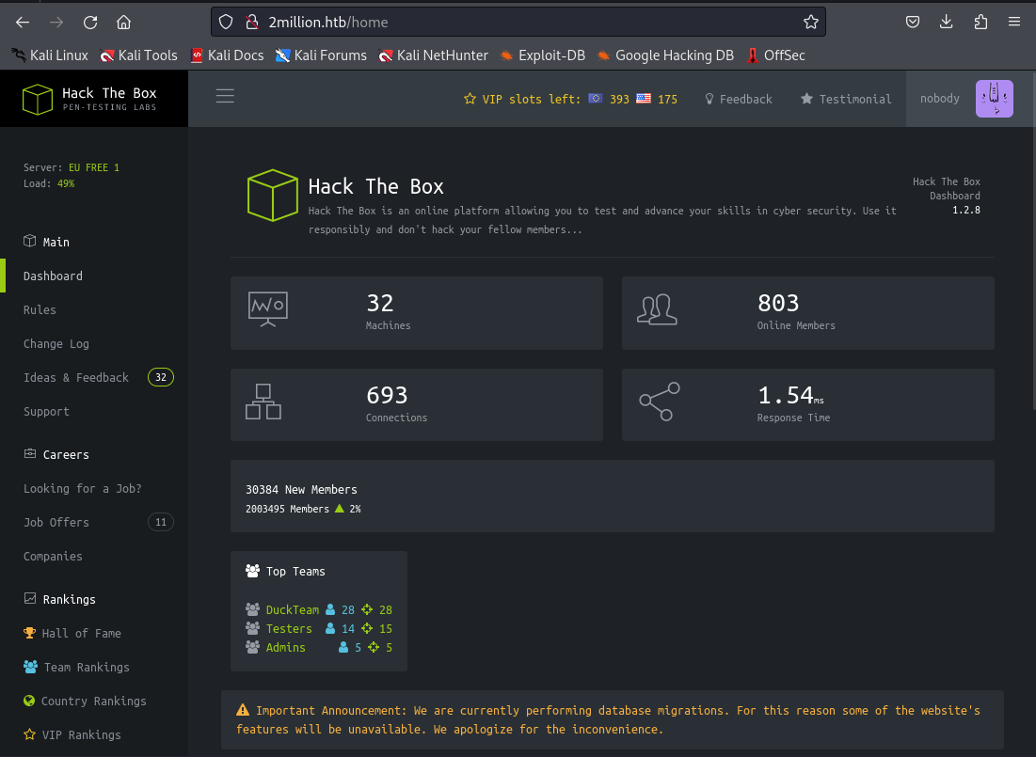The image size is (1036, 757).
Task: Click the Hack The Box cube logo
Action: pyautogui.click(x=38, y=99)
